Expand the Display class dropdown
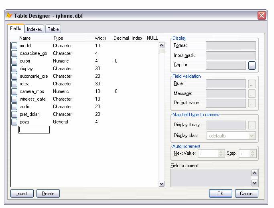 tap(252, 136)
